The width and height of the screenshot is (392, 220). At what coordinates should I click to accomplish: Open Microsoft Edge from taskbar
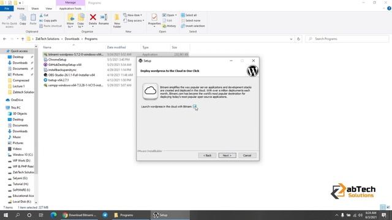point(53,215)
